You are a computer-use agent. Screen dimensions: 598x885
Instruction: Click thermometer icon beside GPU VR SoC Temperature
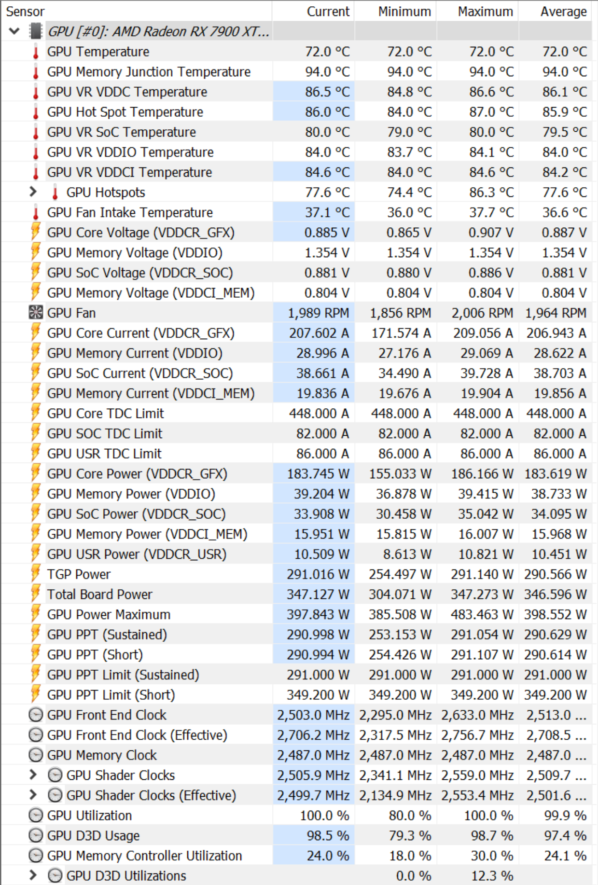point(36,132)
